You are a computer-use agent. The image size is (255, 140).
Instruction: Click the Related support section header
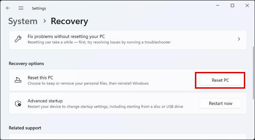coord(25,128)
